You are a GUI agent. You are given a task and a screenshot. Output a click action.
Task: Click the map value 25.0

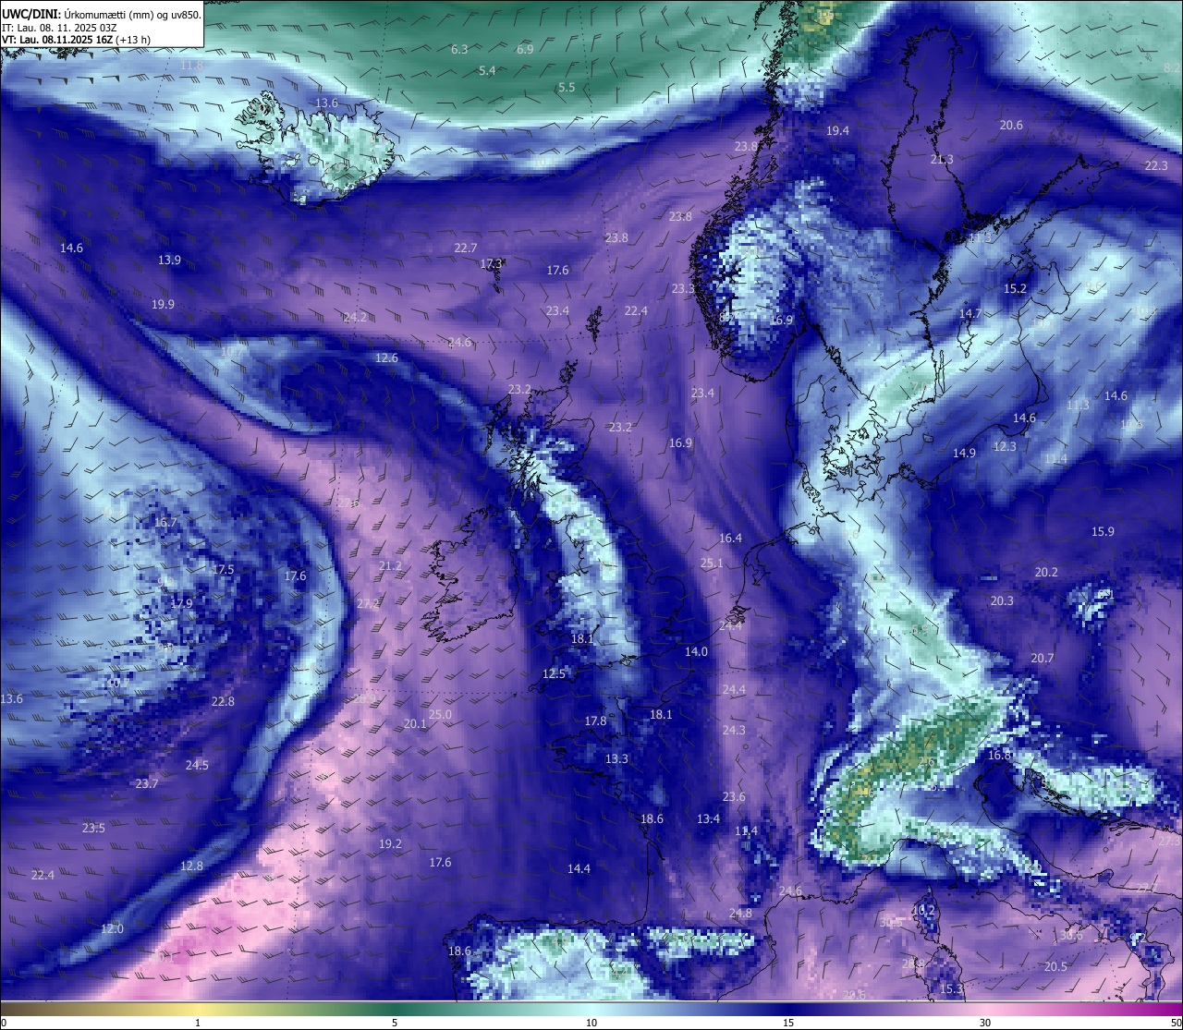[x=440, y=714]
